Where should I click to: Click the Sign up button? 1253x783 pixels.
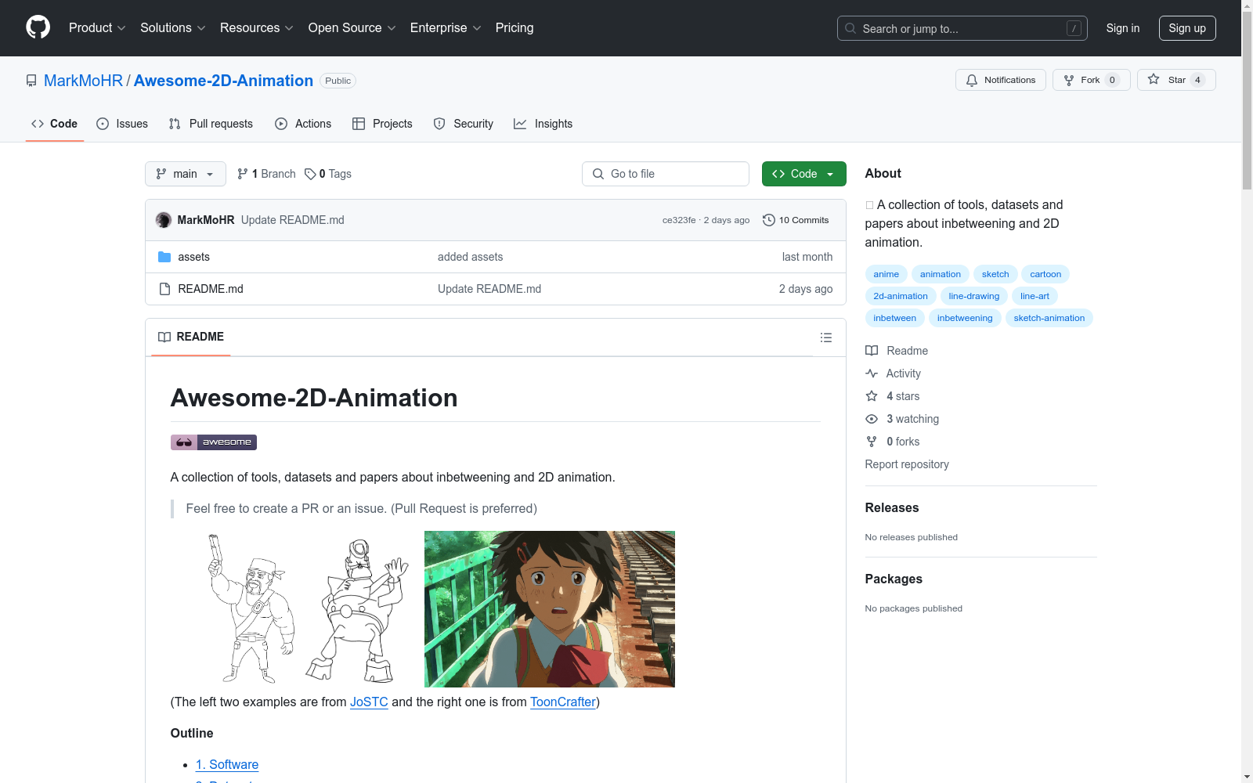click(x=1186, y=28)
